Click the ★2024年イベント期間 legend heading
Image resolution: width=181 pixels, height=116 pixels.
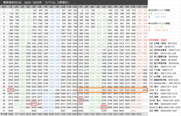tap(159, 10)
